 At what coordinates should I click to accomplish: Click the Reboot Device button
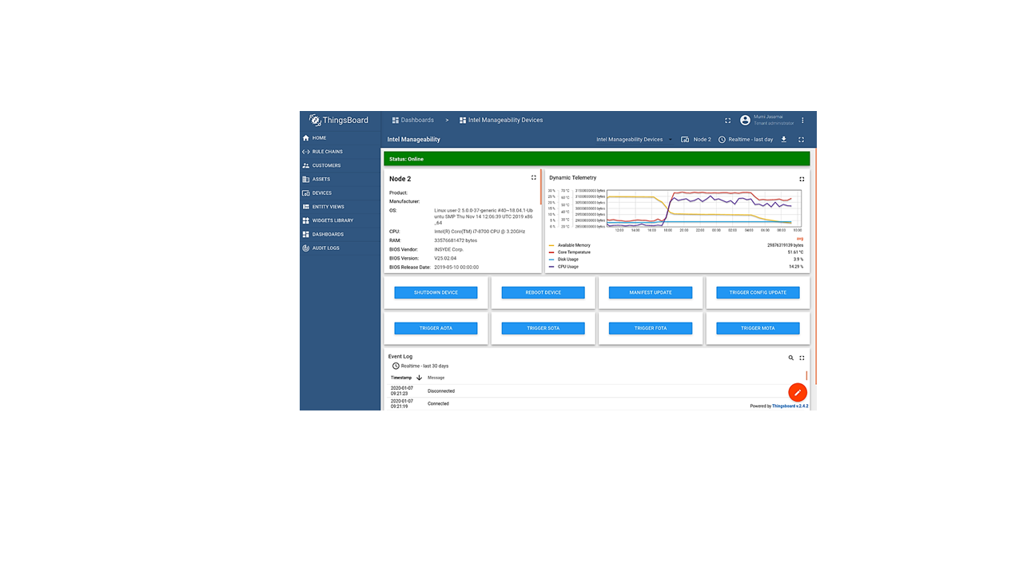(x=543, y=292)
